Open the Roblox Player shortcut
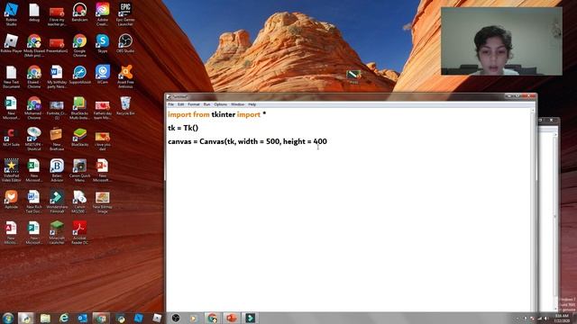Viewport: 577px width, 324px height. (11, 44)
